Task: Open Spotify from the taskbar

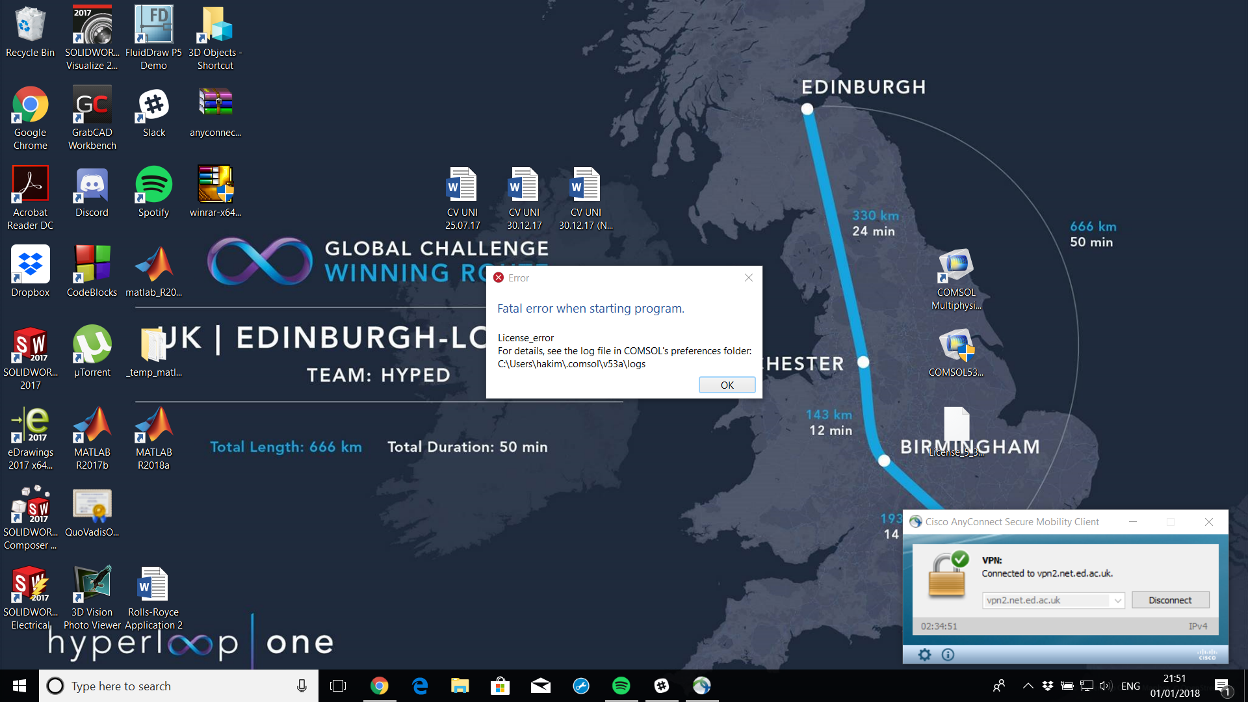Action: [x=621, y=686]
